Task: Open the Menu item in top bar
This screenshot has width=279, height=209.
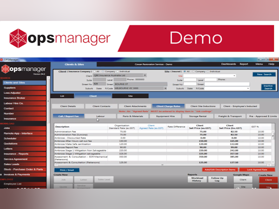Action: click(x=259, y=64)
